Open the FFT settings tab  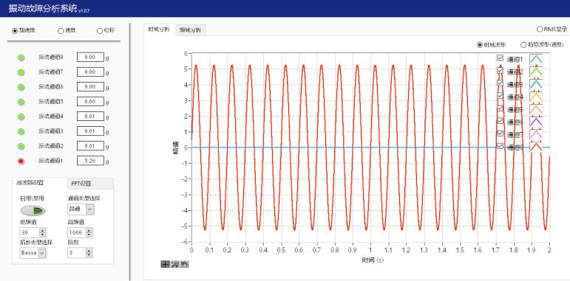tap(91, 184)
